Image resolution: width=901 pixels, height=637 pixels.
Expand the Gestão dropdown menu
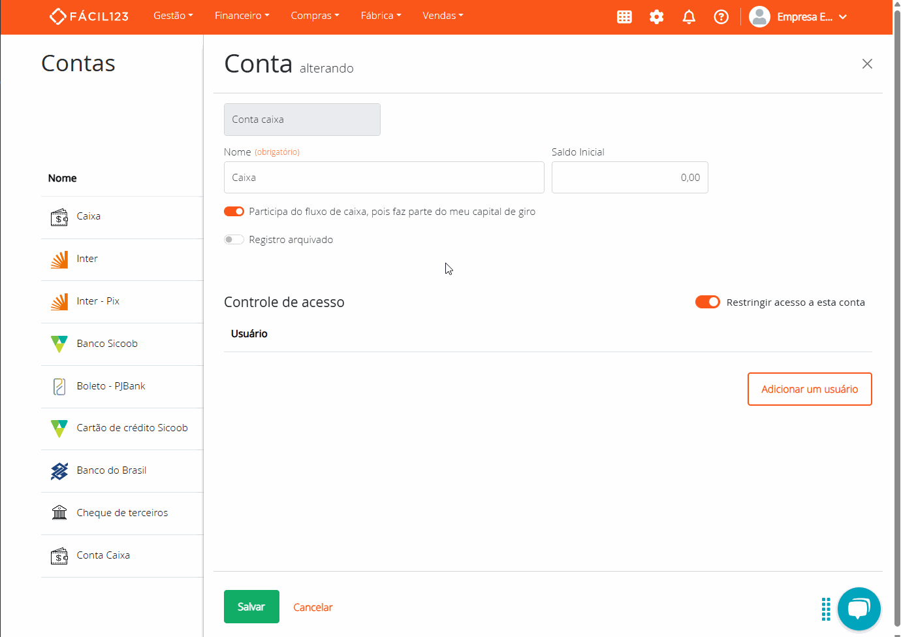click(173, 16)
